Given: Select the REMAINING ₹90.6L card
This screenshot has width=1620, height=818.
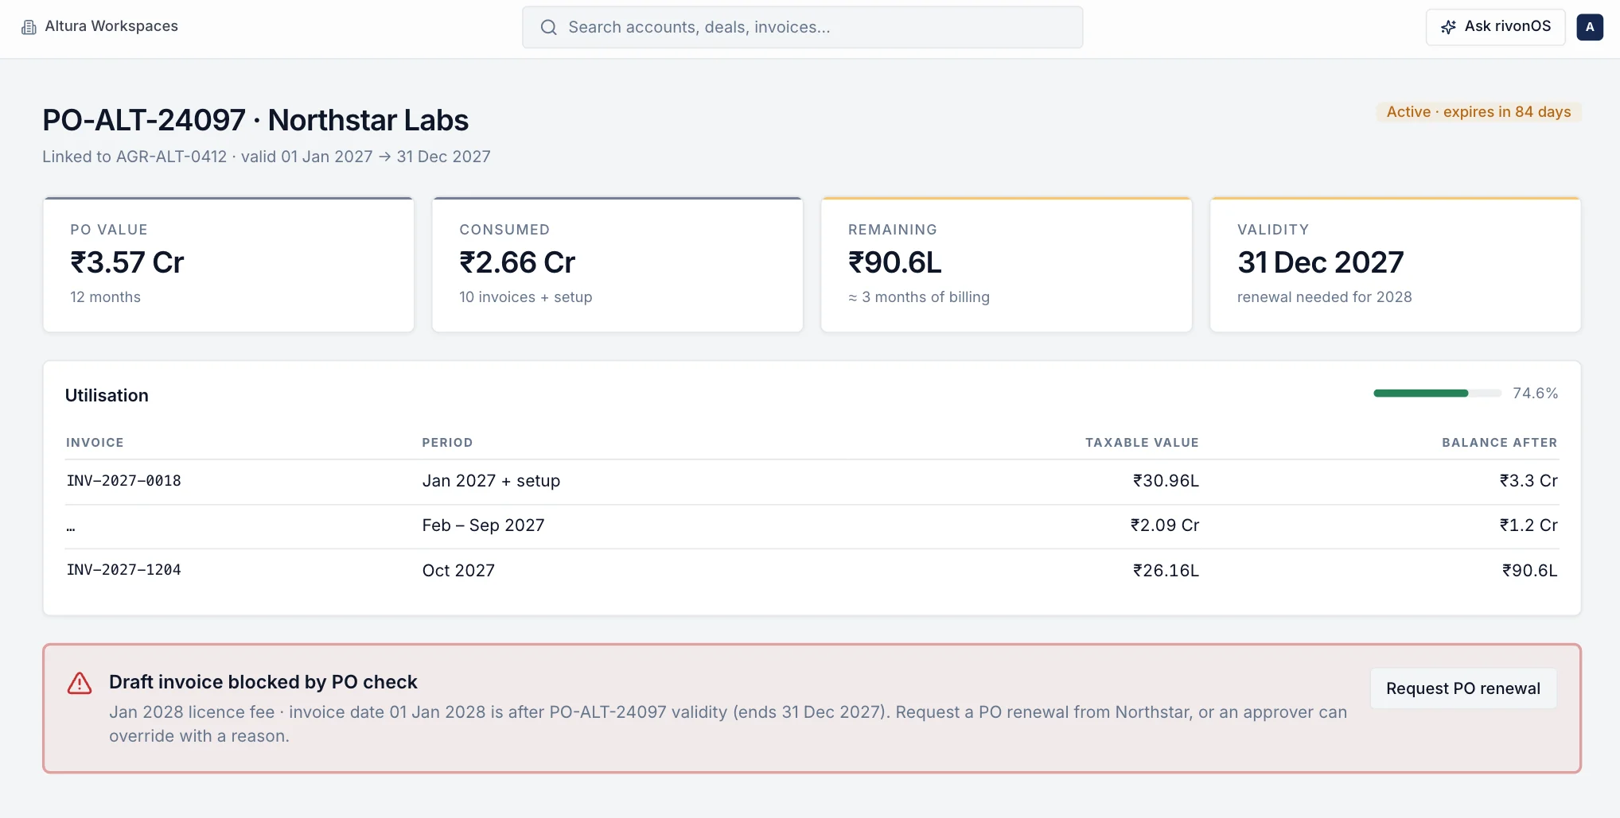Looking at the screenshot, I should coord(1007,265).
